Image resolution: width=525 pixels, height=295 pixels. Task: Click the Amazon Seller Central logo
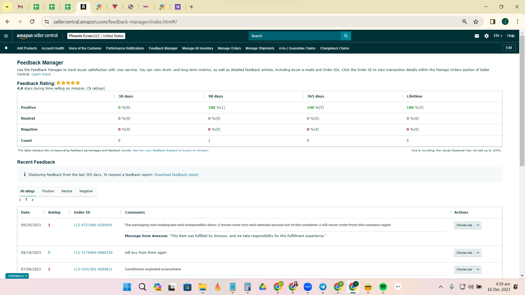[37, 36]
